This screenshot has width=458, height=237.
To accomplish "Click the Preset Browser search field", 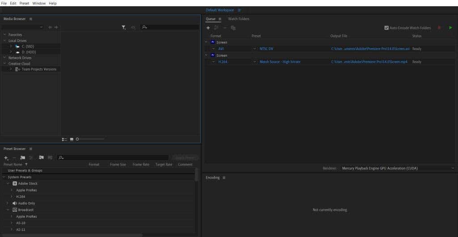I will tap(113, 158).
